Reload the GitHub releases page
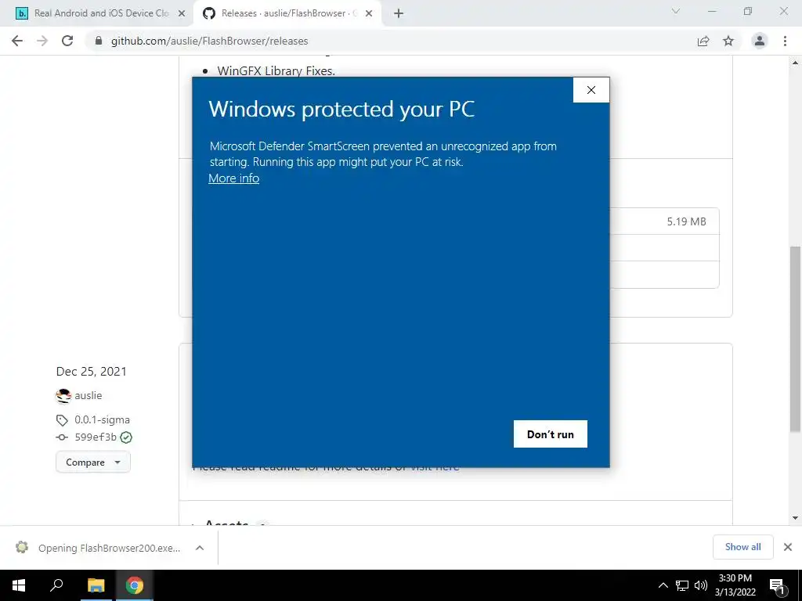Viewport: 802px width, 601px height. pyautogui.click(x=67, y=41)
